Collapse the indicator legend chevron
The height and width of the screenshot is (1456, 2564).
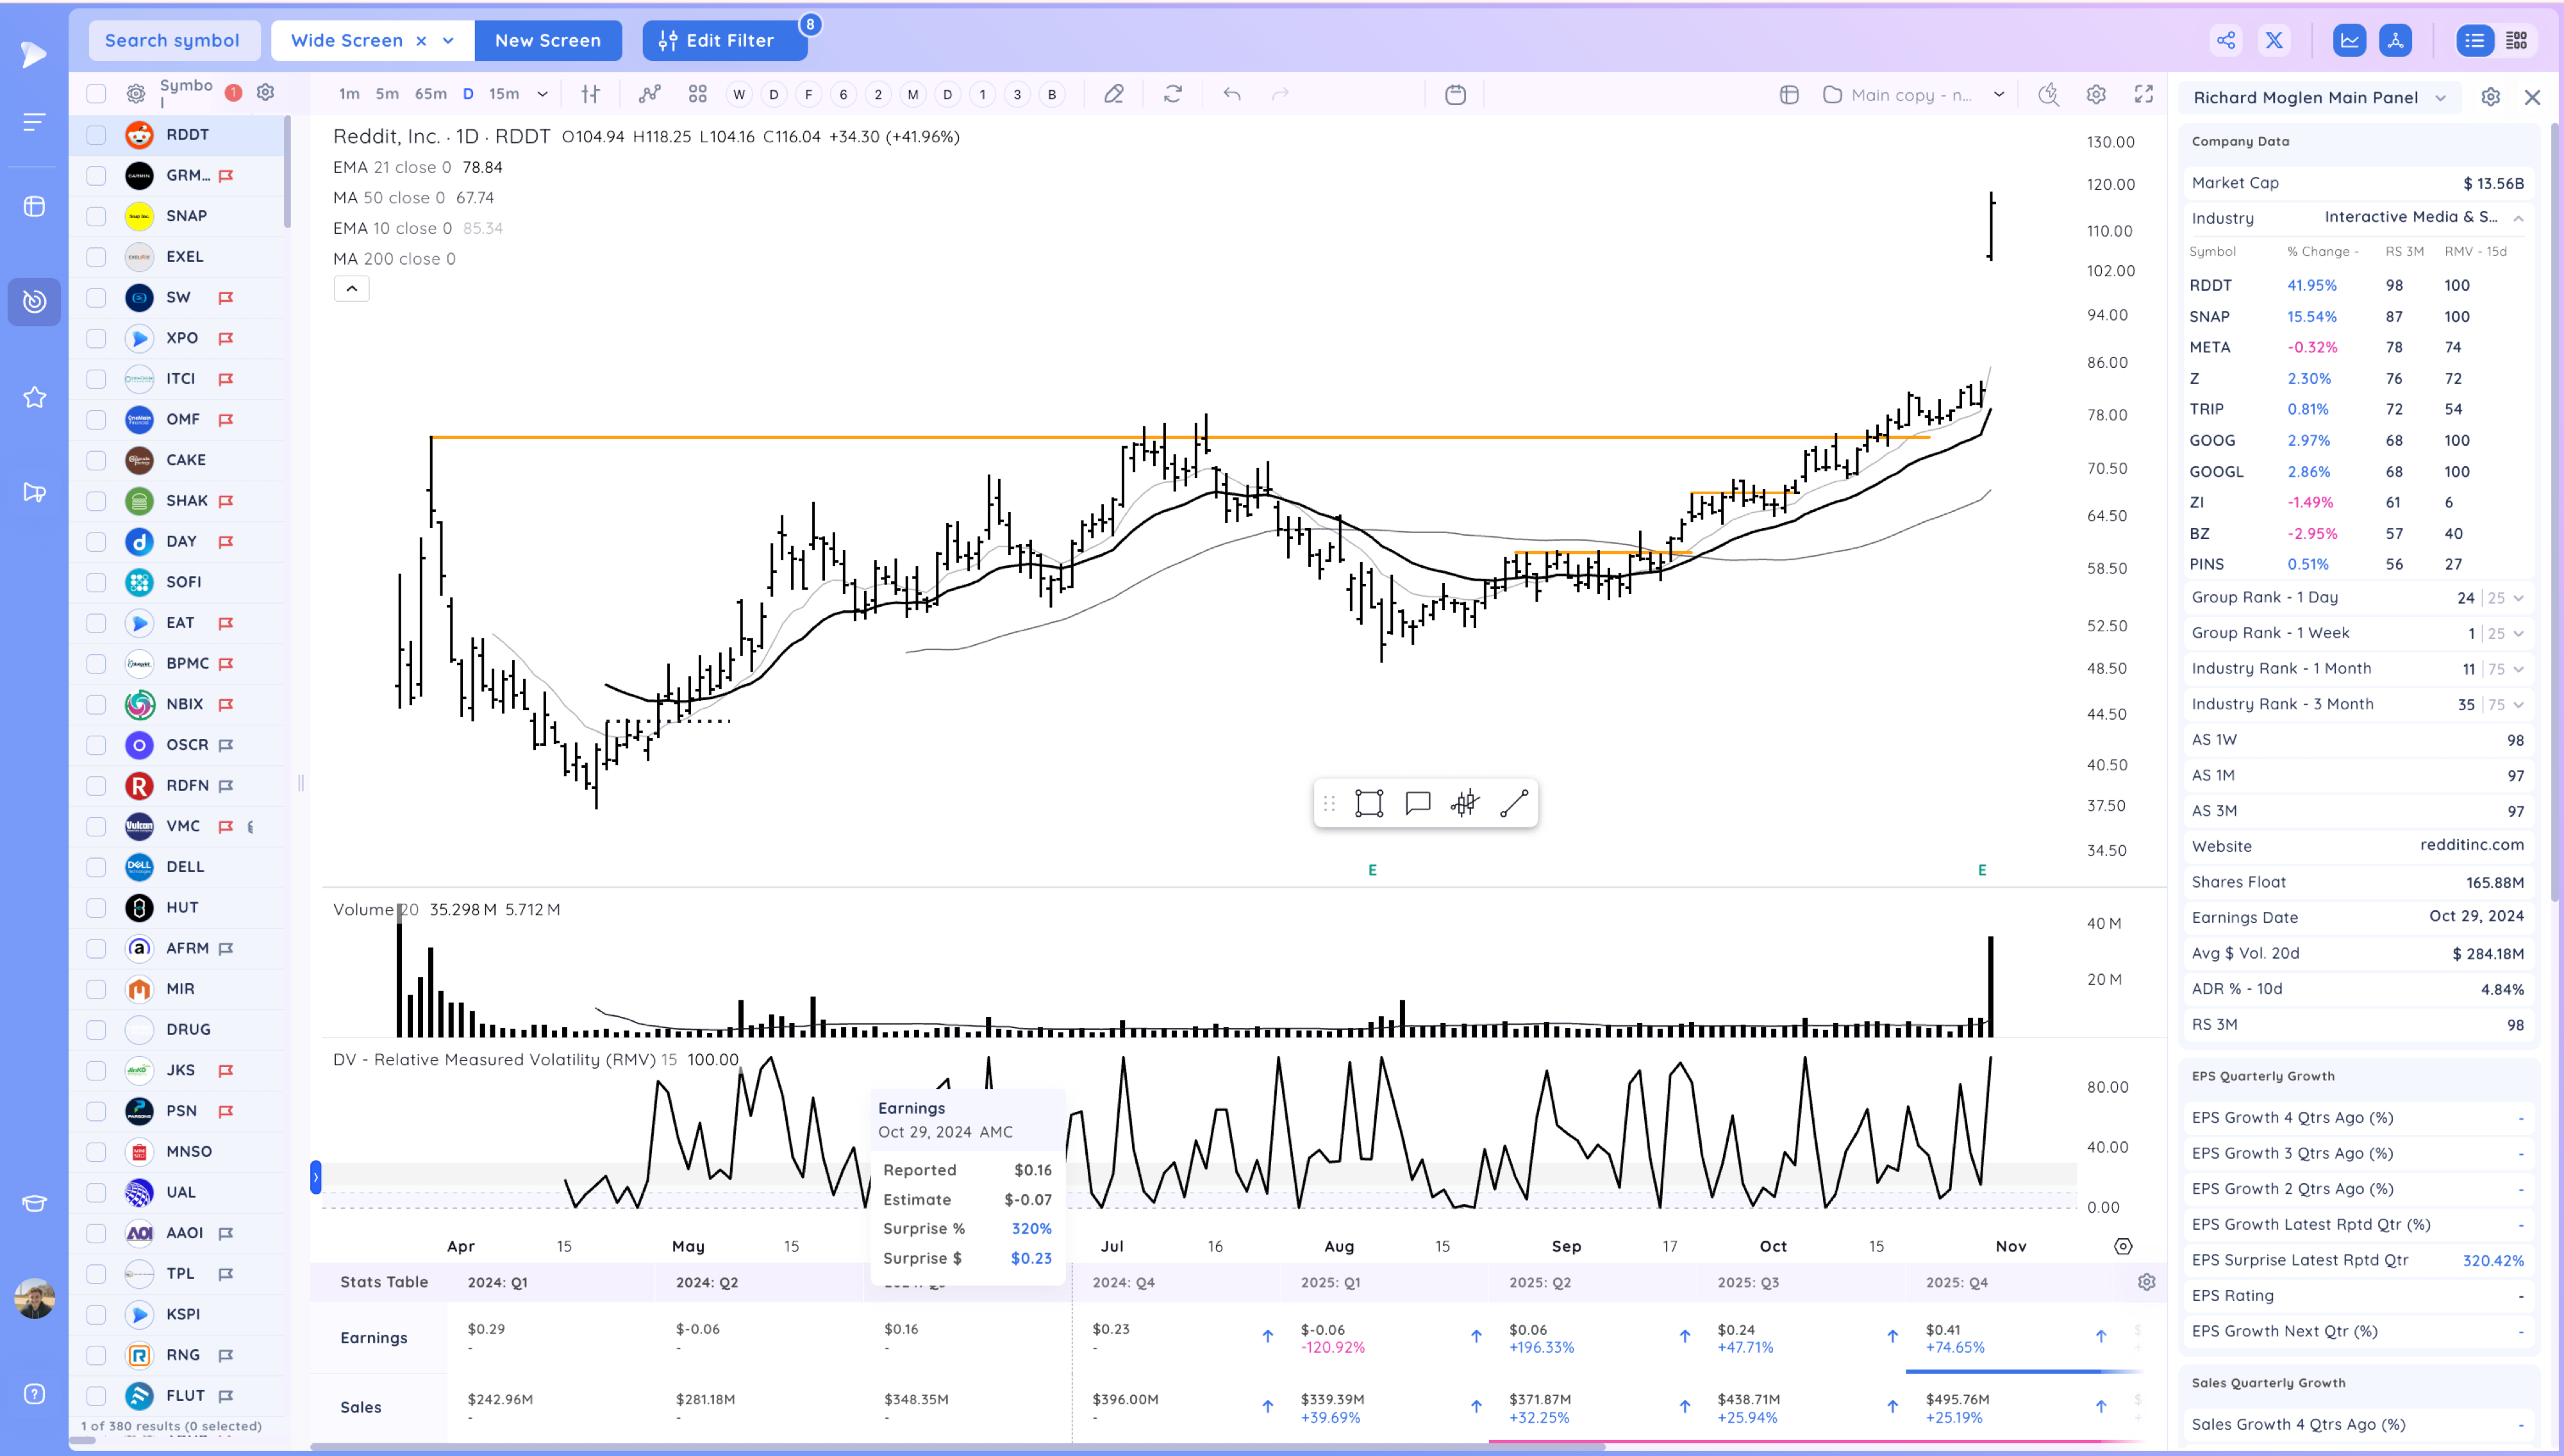tap(351, 289)
